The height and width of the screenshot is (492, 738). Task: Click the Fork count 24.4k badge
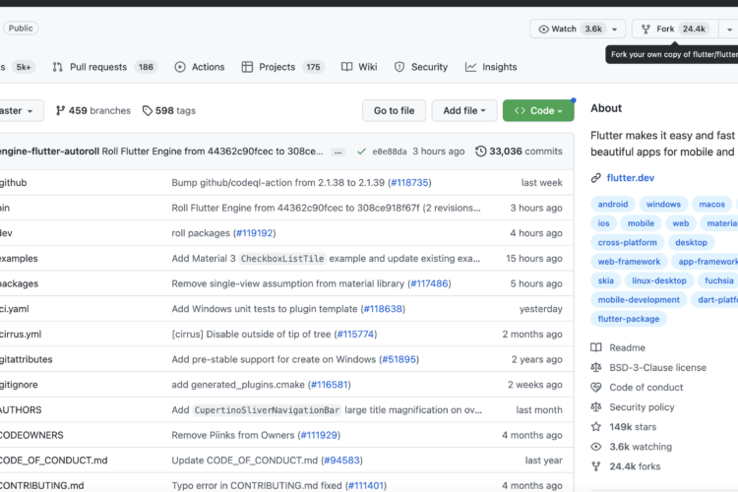pyautogui.click(x=694, y=30)
